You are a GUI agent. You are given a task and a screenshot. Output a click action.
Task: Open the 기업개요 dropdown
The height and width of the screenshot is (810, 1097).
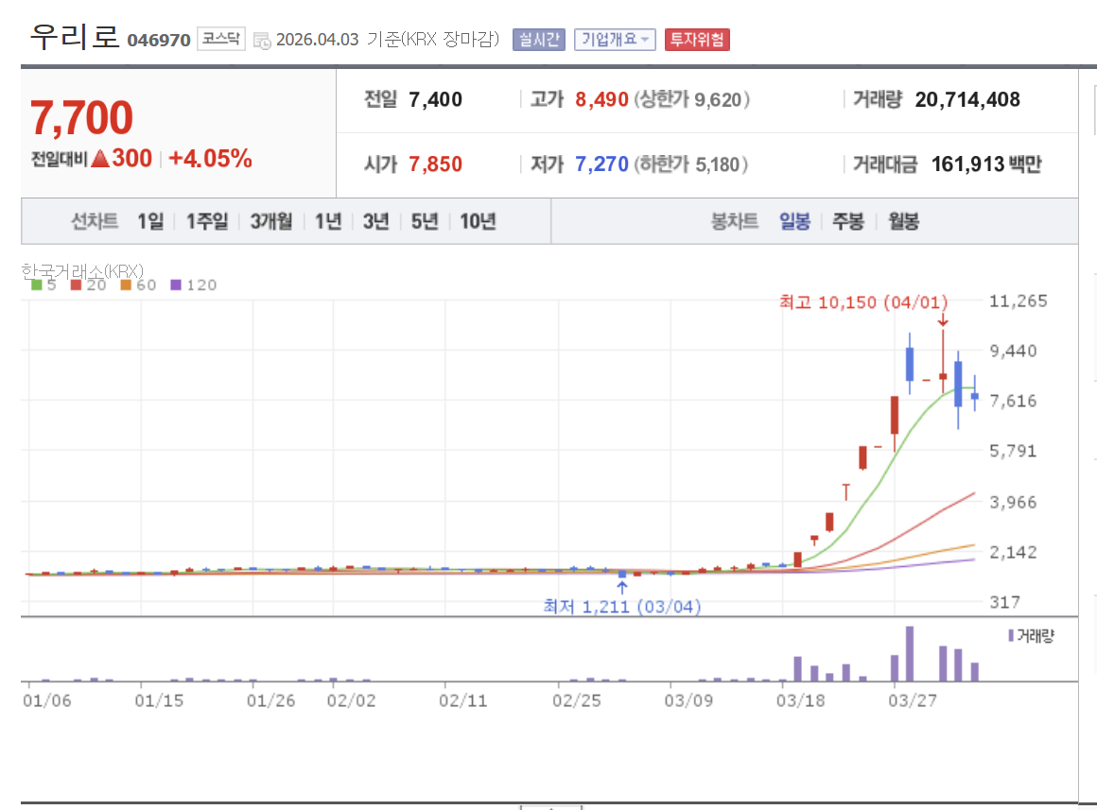pos(615,39)
